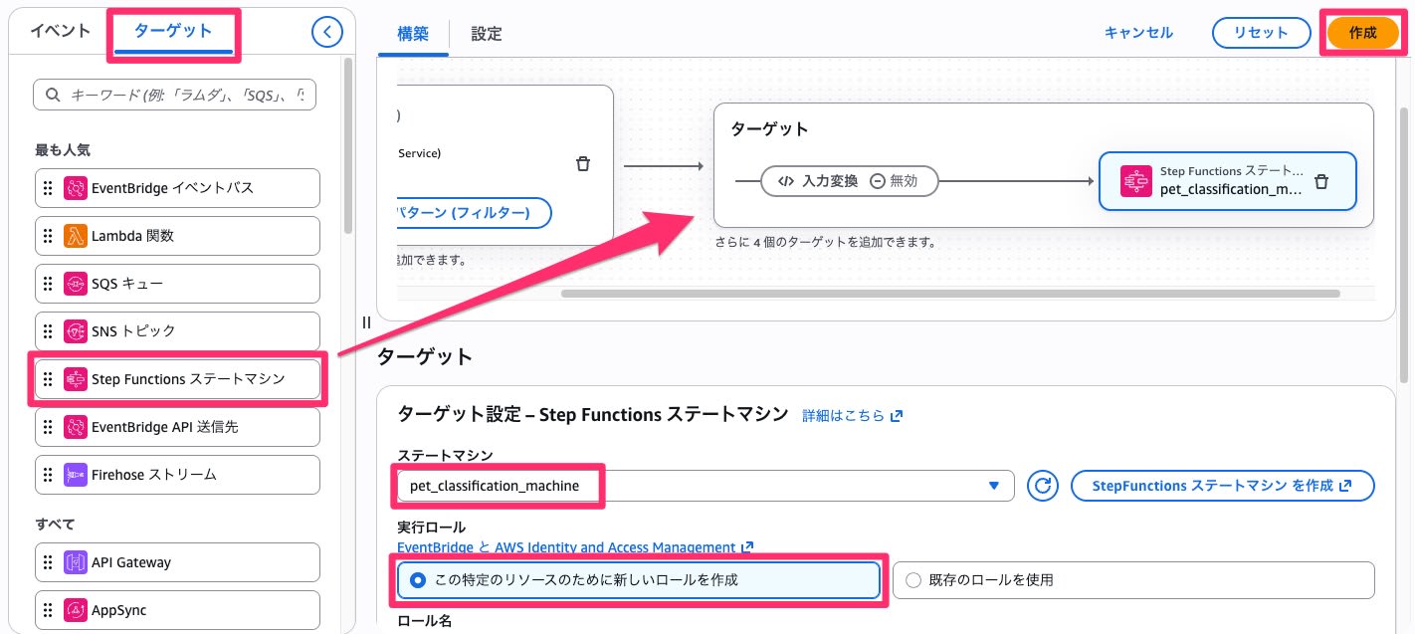The height and width of the screenshot is (634, 1415).
Task: Click the API Gateway icon
Action: pos(76,562)
